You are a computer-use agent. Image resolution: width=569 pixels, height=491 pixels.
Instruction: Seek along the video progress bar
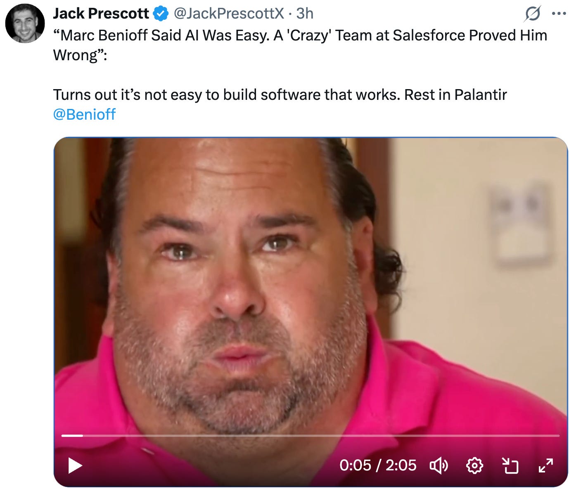click(311, 435)
